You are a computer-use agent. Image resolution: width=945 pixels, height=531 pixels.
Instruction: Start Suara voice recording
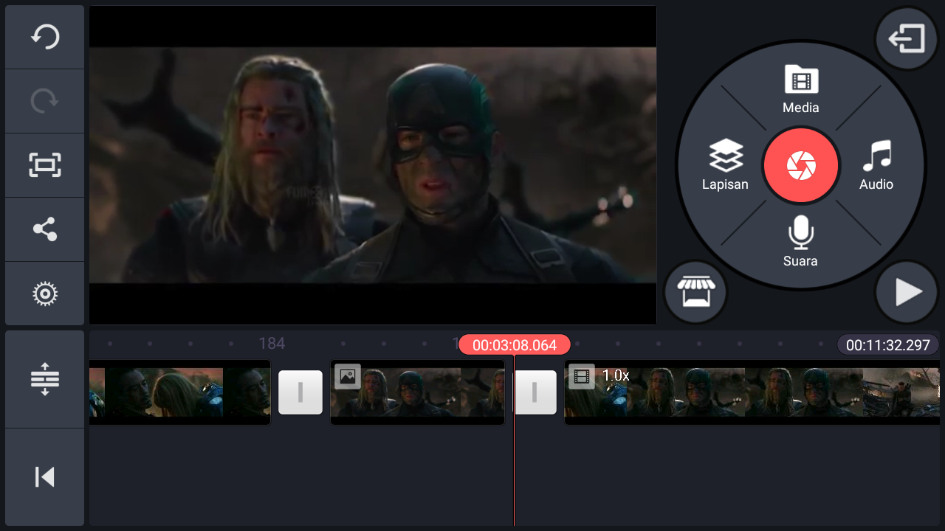[801, 241]
